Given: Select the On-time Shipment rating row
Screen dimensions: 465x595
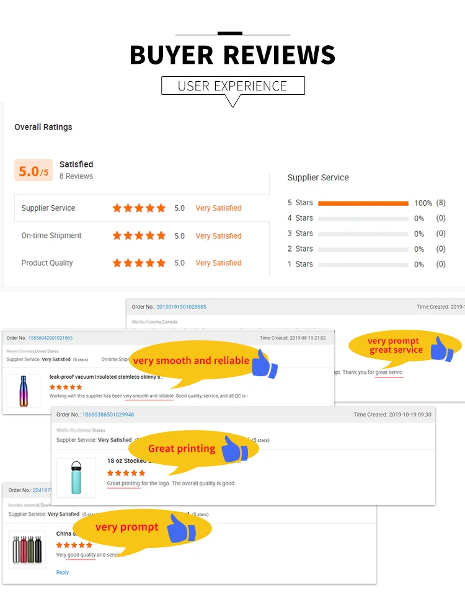Looking at the screenshot, I should tap(141, 236).
